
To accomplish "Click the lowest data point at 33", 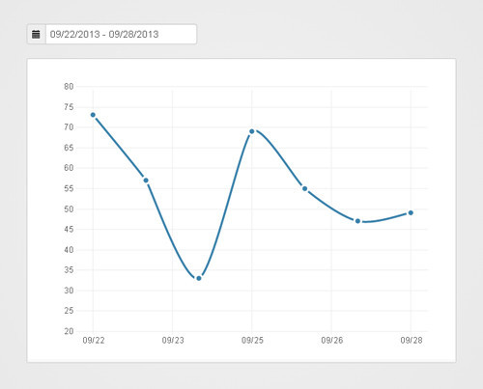I will pos(199,278).
